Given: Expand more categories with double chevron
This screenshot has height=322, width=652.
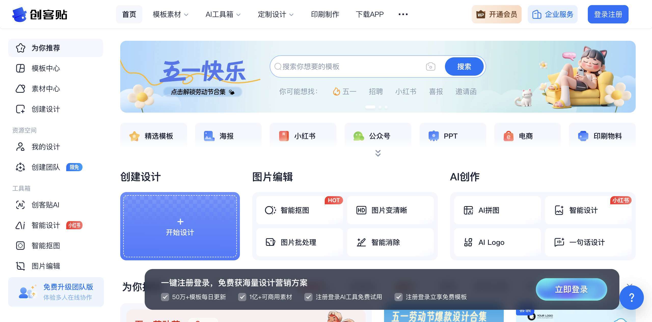Looking at the screenshot, I should pos(378,153).
